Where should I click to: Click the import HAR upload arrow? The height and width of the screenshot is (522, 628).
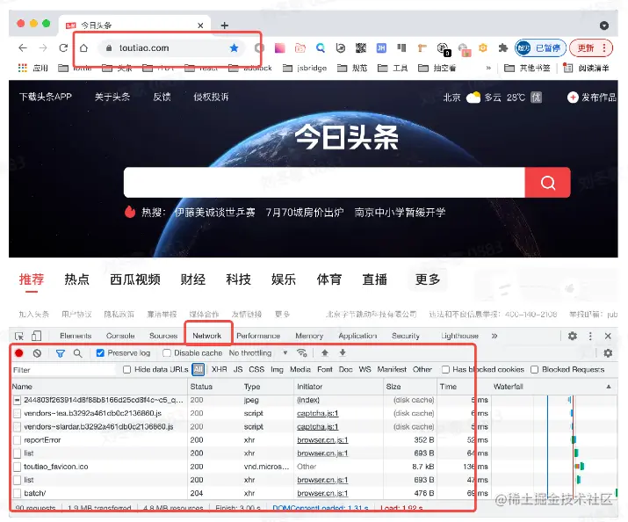coord(325,352)
